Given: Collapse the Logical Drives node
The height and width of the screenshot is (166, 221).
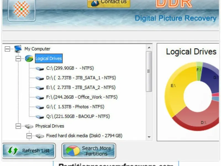Looking at the screenshot, I should pyautogui.click(x=18, y=59).
